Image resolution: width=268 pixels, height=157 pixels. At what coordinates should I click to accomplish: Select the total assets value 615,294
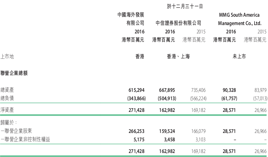(x=136, y=90)
